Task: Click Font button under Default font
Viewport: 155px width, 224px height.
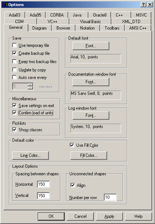Action: (x=91, y=46)
